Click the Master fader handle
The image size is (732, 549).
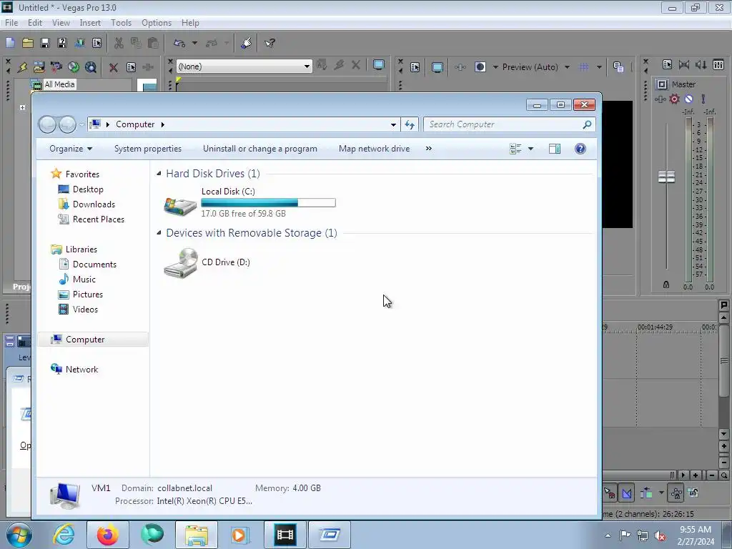666,177
